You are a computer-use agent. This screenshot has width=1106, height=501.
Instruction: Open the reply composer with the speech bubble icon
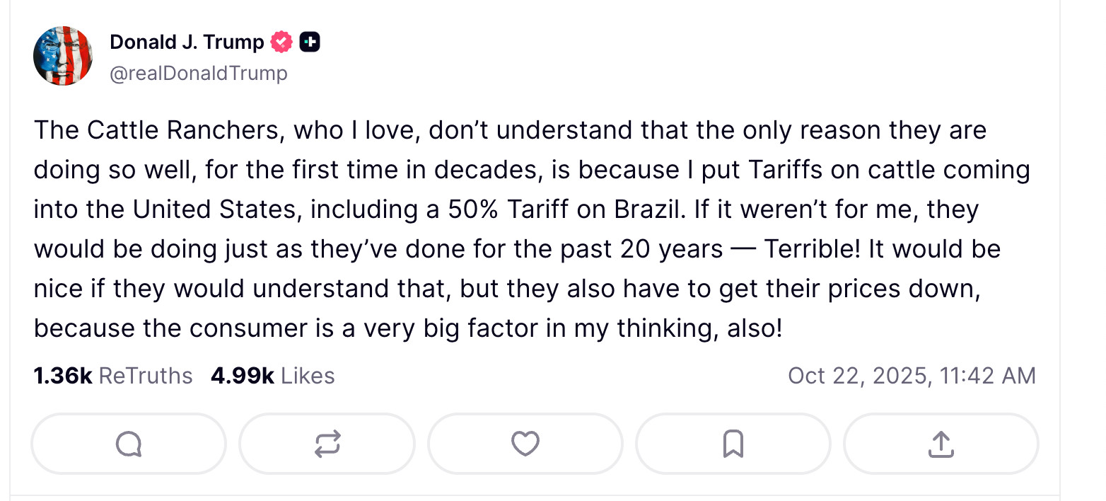[x=129, y=444]
